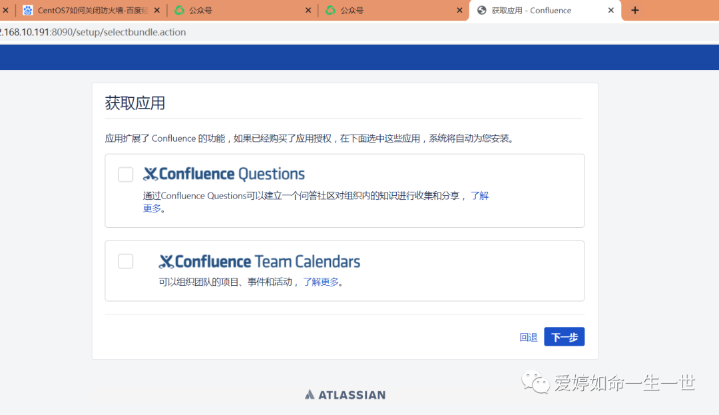Click the address bar URL
Screen dimensions: 719x415
tap(93, 32)
